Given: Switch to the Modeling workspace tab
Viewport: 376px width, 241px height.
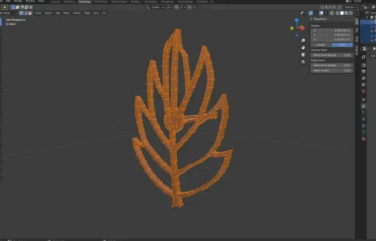Looking at the screenshot, I should [69, 2].
